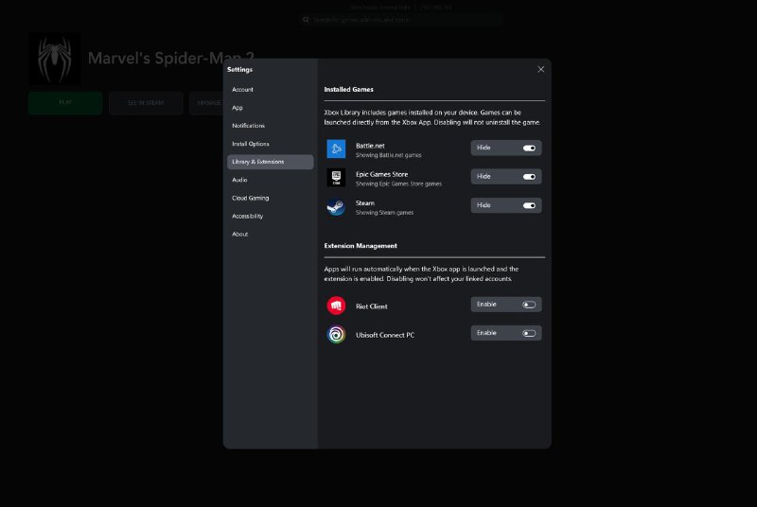The width and height of the screenshot is (757, 507).
Task: Disable showing Steam games toggle
Action: 529,205
